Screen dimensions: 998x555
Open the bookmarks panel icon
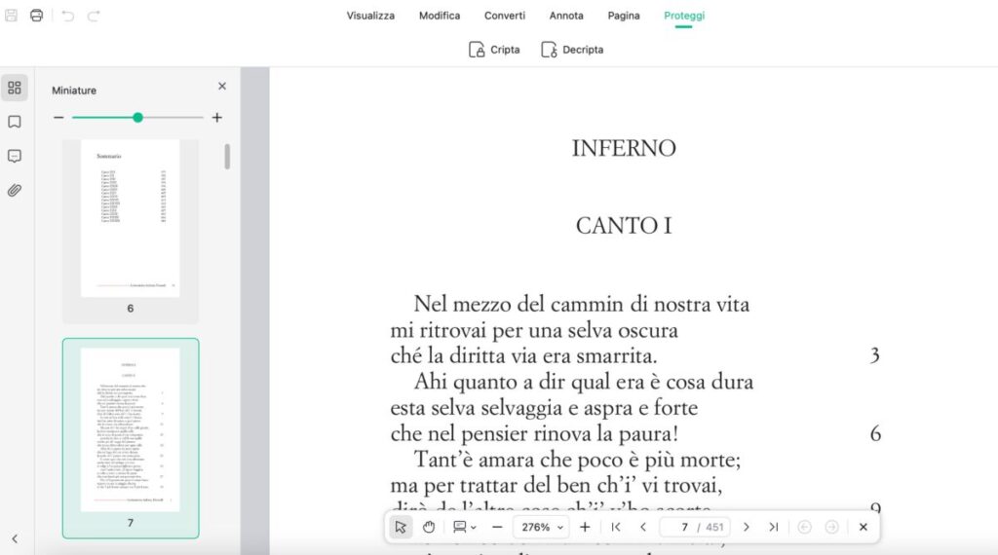coord(15,122)
